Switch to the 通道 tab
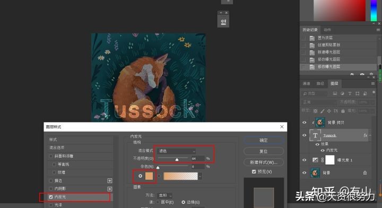The height and width of the screenshot is (208, 382). point(306,83)
